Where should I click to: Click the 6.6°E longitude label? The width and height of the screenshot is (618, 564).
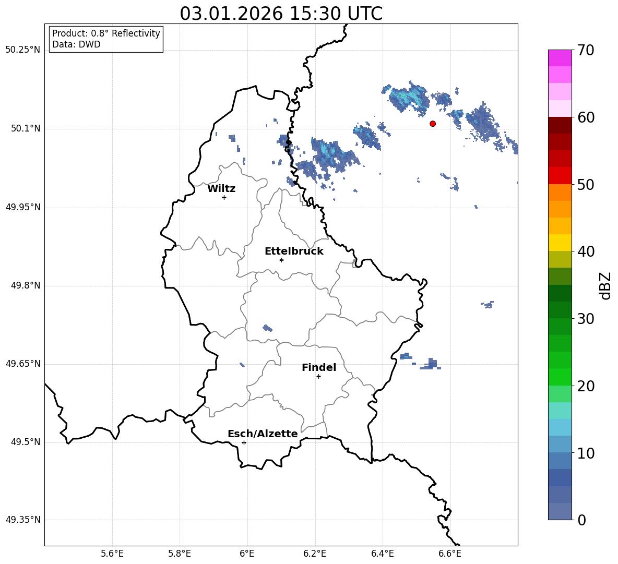(450, 554)
